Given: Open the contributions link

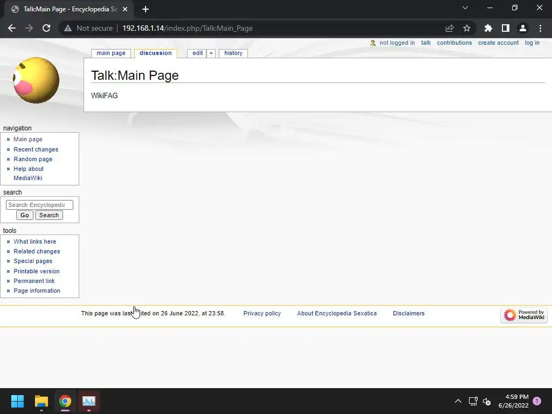Looking at the screenshot, I should click(454, 43).
